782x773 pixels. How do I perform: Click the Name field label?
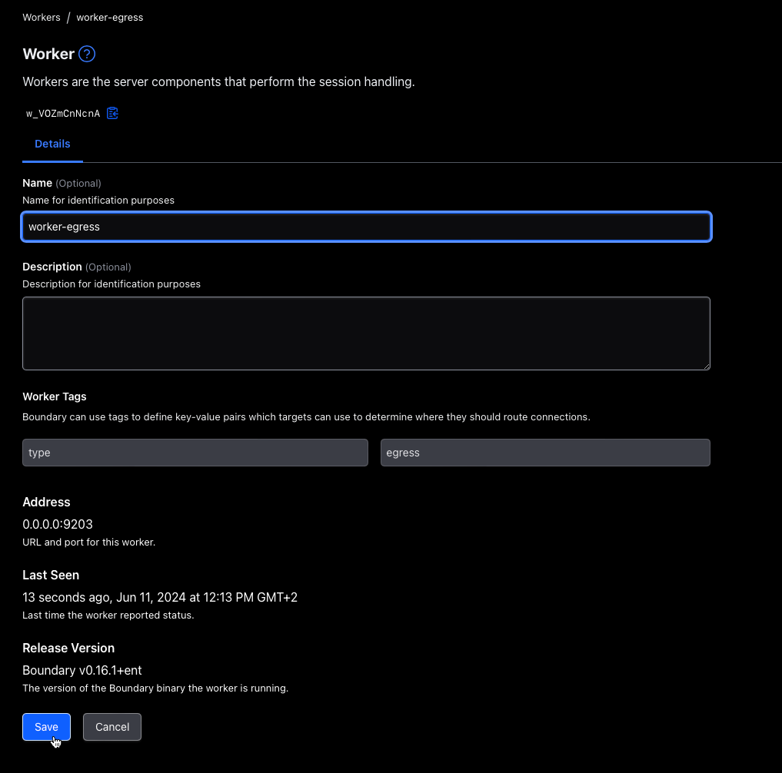point(38,183)
